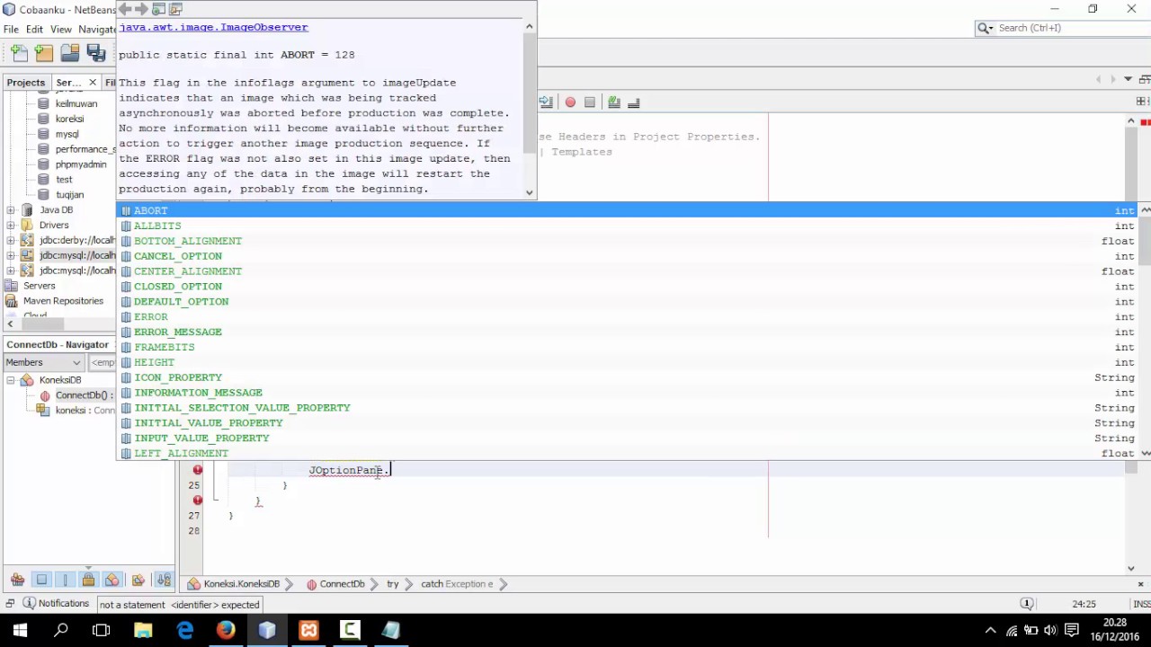Click the search magnifier in taskbar
Viewport: 1151px width, 647px height.
click(61, 631)
